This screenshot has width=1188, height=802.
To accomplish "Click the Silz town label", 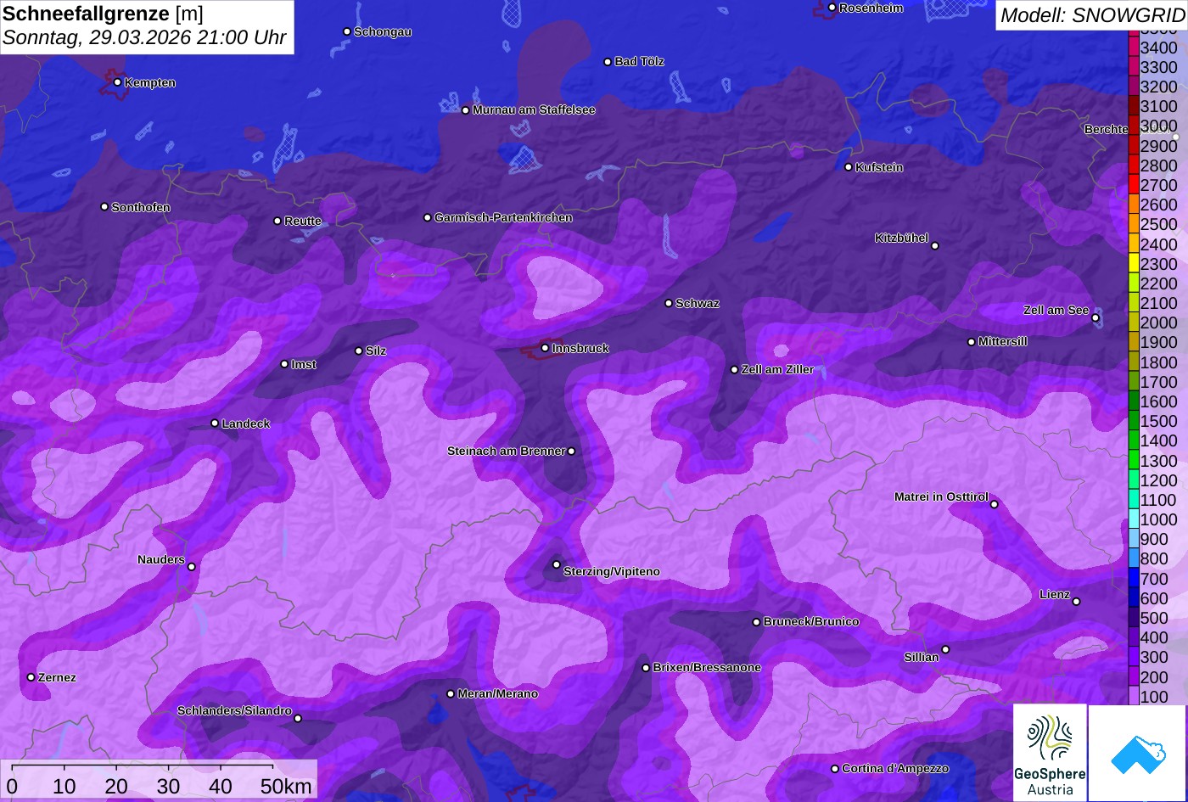I will (x=376, y=351).
